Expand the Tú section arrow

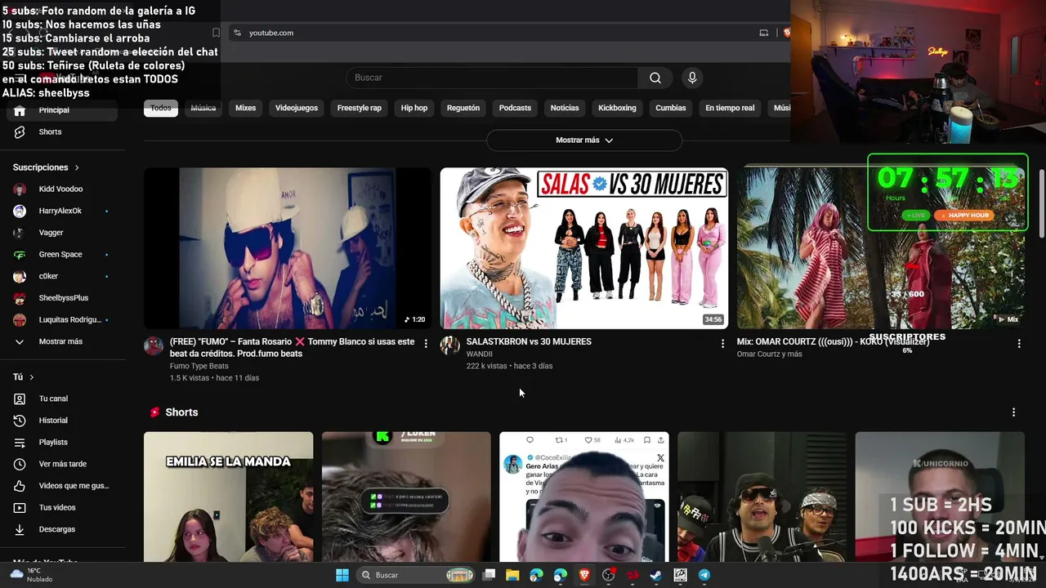tap(32, 377)
